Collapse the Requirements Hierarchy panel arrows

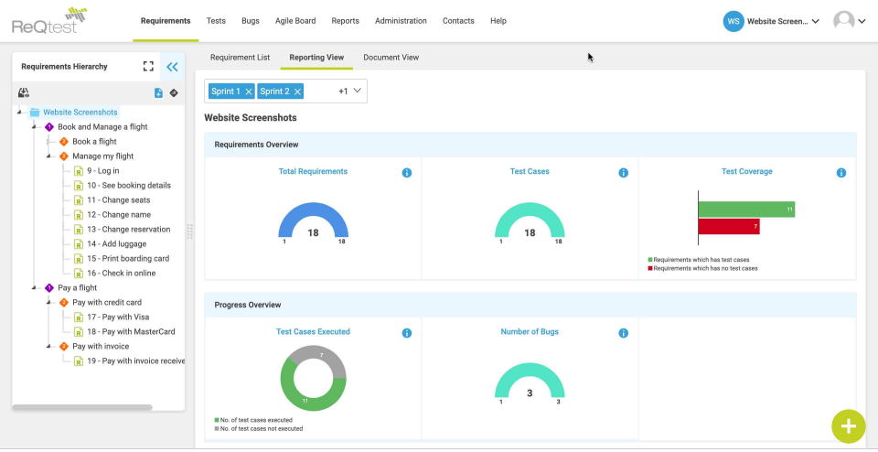172,67
